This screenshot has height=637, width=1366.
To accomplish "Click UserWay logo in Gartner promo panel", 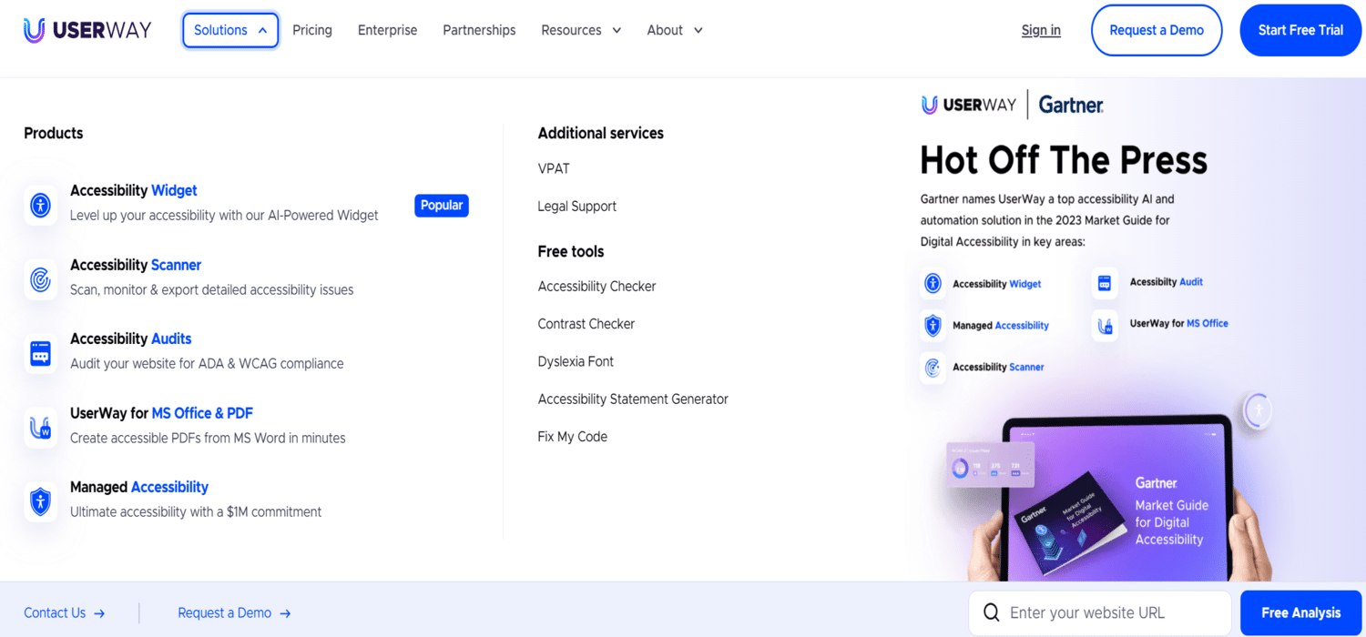I will [x=969, y=105].
